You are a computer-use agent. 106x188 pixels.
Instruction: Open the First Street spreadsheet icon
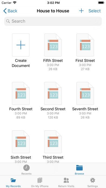(85, 45)
